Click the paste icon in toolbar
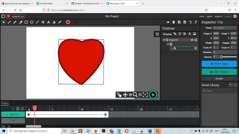 185,22
